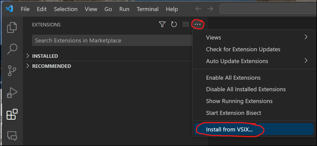Viewport: 317px width, 146px height.
Task: Refresh the extensions list
Action: coord(174,24)
